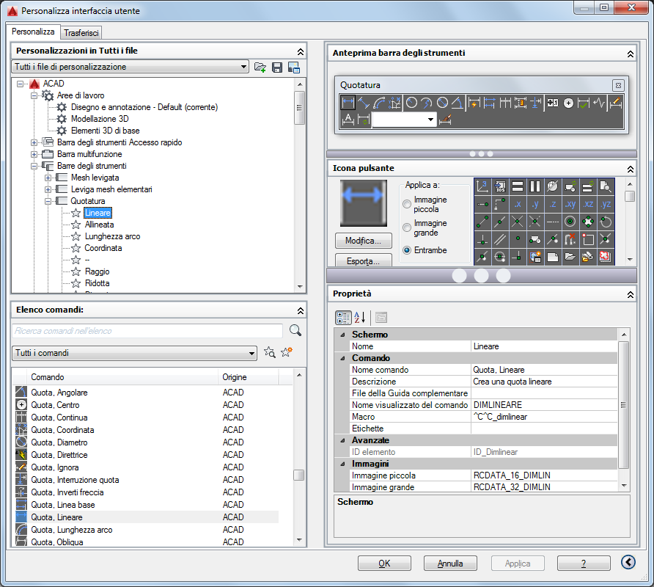Click the collapse-dialog arrow button
Screen dimensions: 654x587
click(x=628, y=562)
